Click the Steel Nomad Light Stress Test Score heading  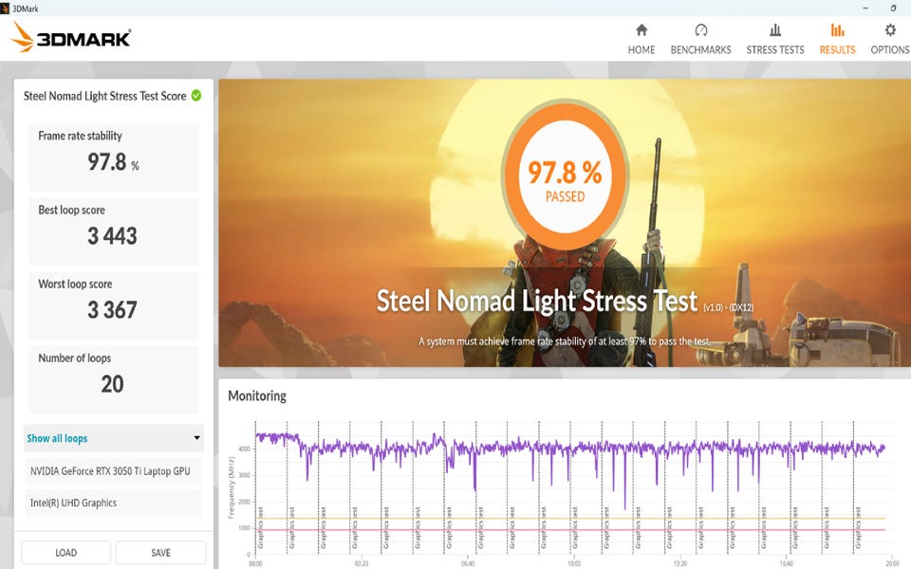click(x=104, y=96)
